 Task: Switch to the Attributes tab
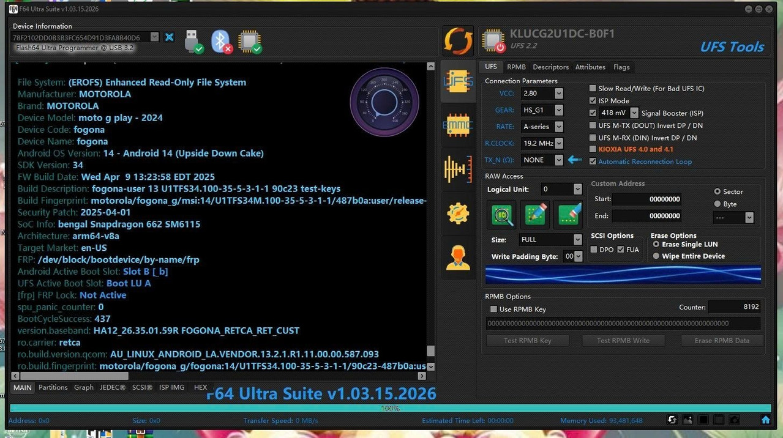point(590,67)
